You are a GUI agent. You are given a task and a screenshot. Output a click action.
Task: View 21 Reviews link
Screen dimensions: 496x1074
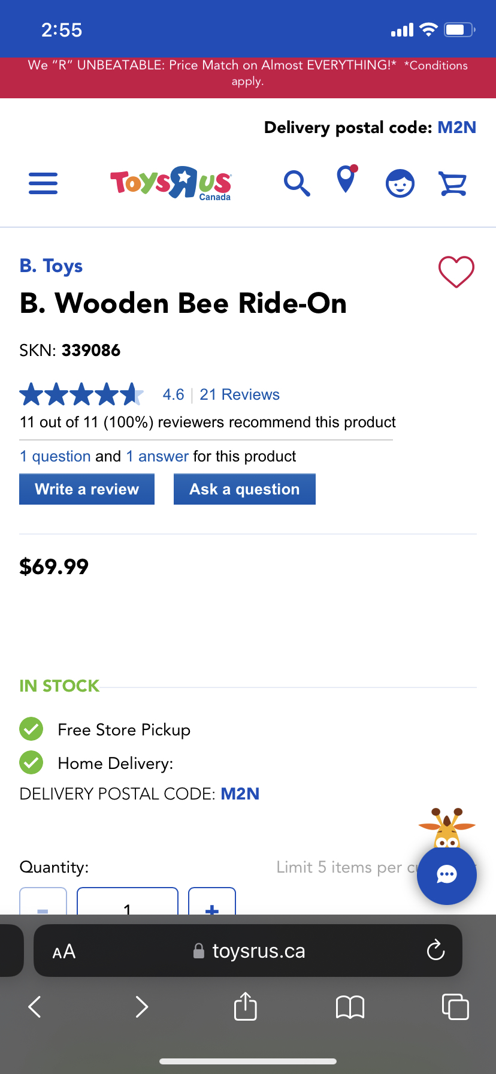point(239,394)
